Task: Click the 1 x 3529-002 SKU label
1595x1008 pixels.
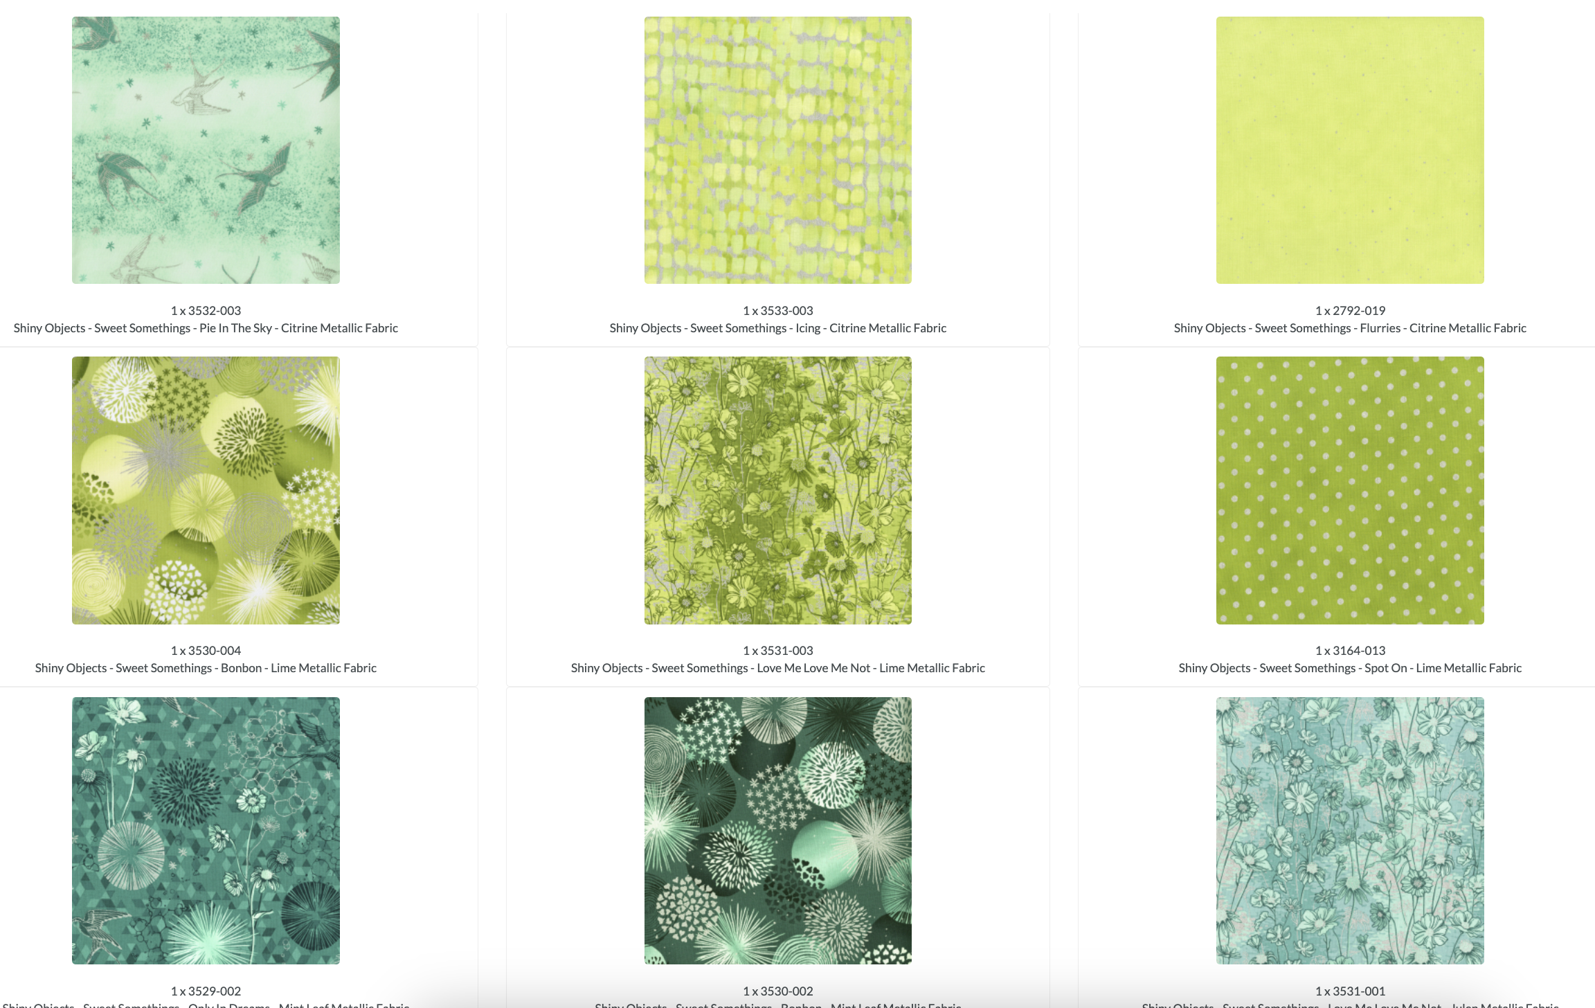Action: point(206,991)
